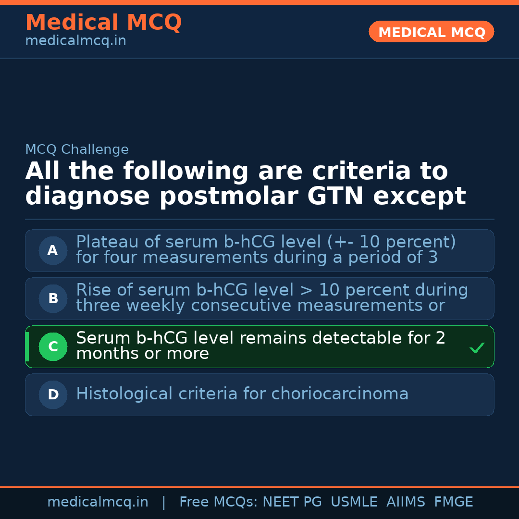
Task: Click the B letter circle badge
Action: (53, 298)
